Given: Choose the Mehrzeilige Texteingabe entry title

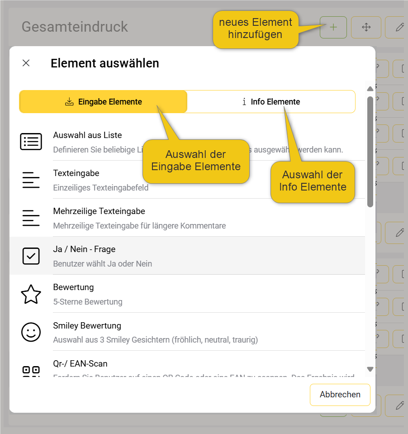Looking at the screenshot, I should [99, 211].
